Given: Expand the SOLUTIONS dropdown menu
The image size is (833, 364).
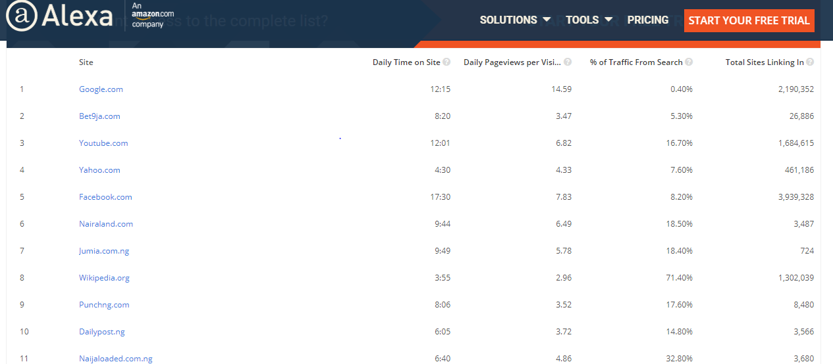Looking at the screenshot, I should click(x=515, y=20).
